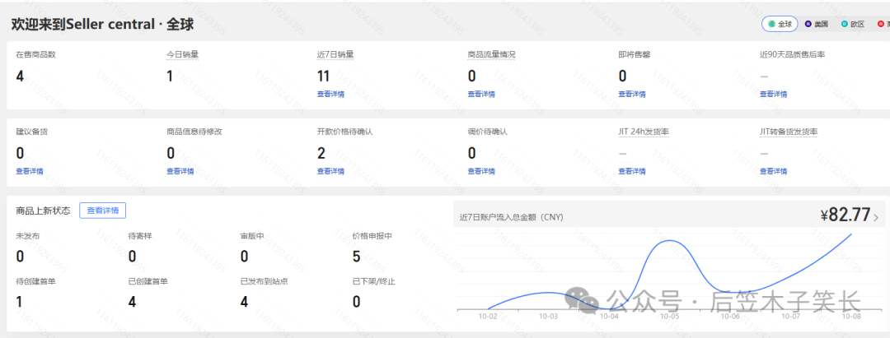Open 查看详情 under 开款价格待确认
The width and height of the screenshot is (890, 338).
point(330,171)
